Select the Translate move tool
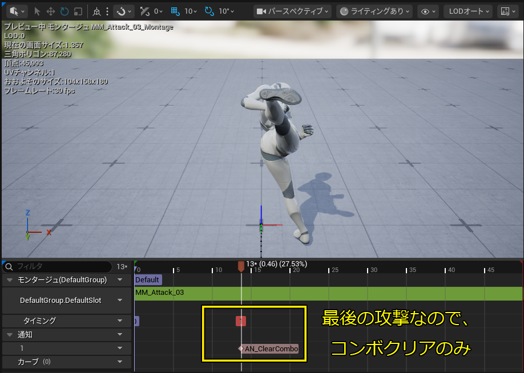 pos(50,11)
